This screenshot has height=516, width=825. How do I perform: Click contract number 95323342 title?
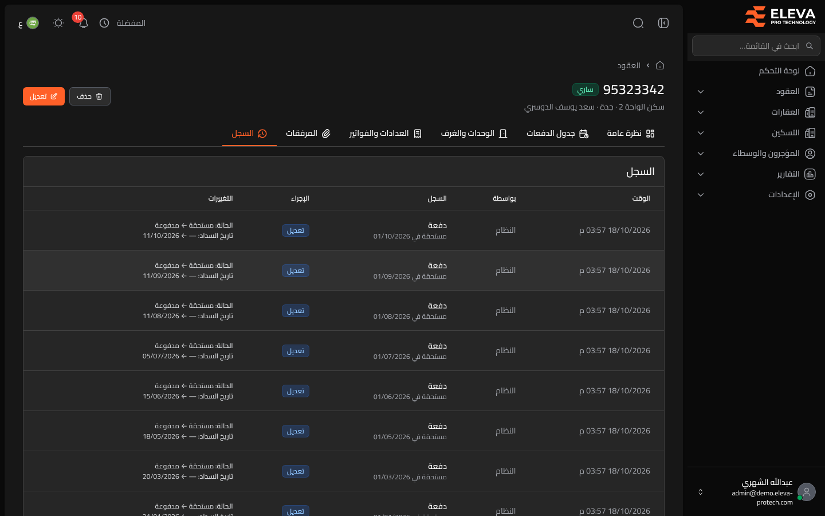(634, 89)
